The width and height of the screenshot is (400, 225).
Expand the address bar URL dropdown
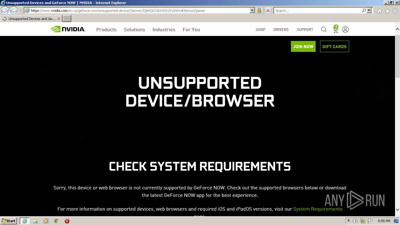click(x=252, y=10)
